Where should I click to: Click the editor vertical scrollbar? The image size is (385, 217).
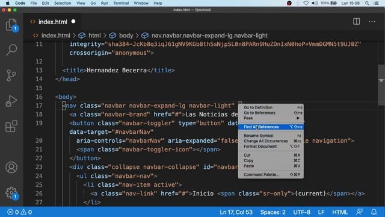pos(381,85)
